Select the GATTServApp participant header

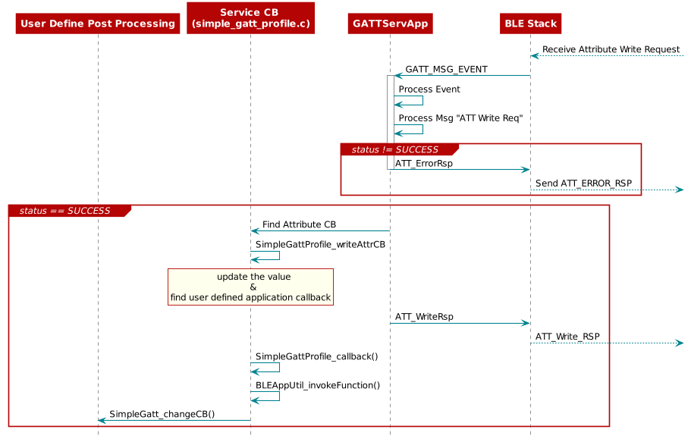pyautogui.click(x=390, y=24)
